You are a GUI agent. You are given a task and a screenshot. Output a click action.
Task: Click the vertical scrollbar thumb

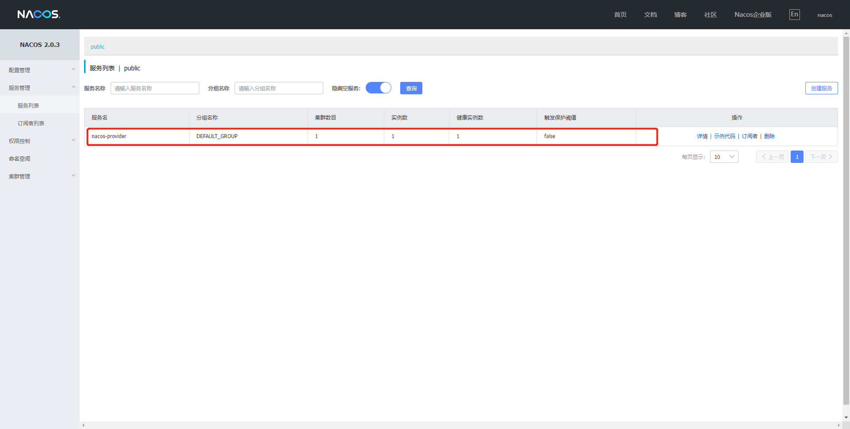[846, 220]
